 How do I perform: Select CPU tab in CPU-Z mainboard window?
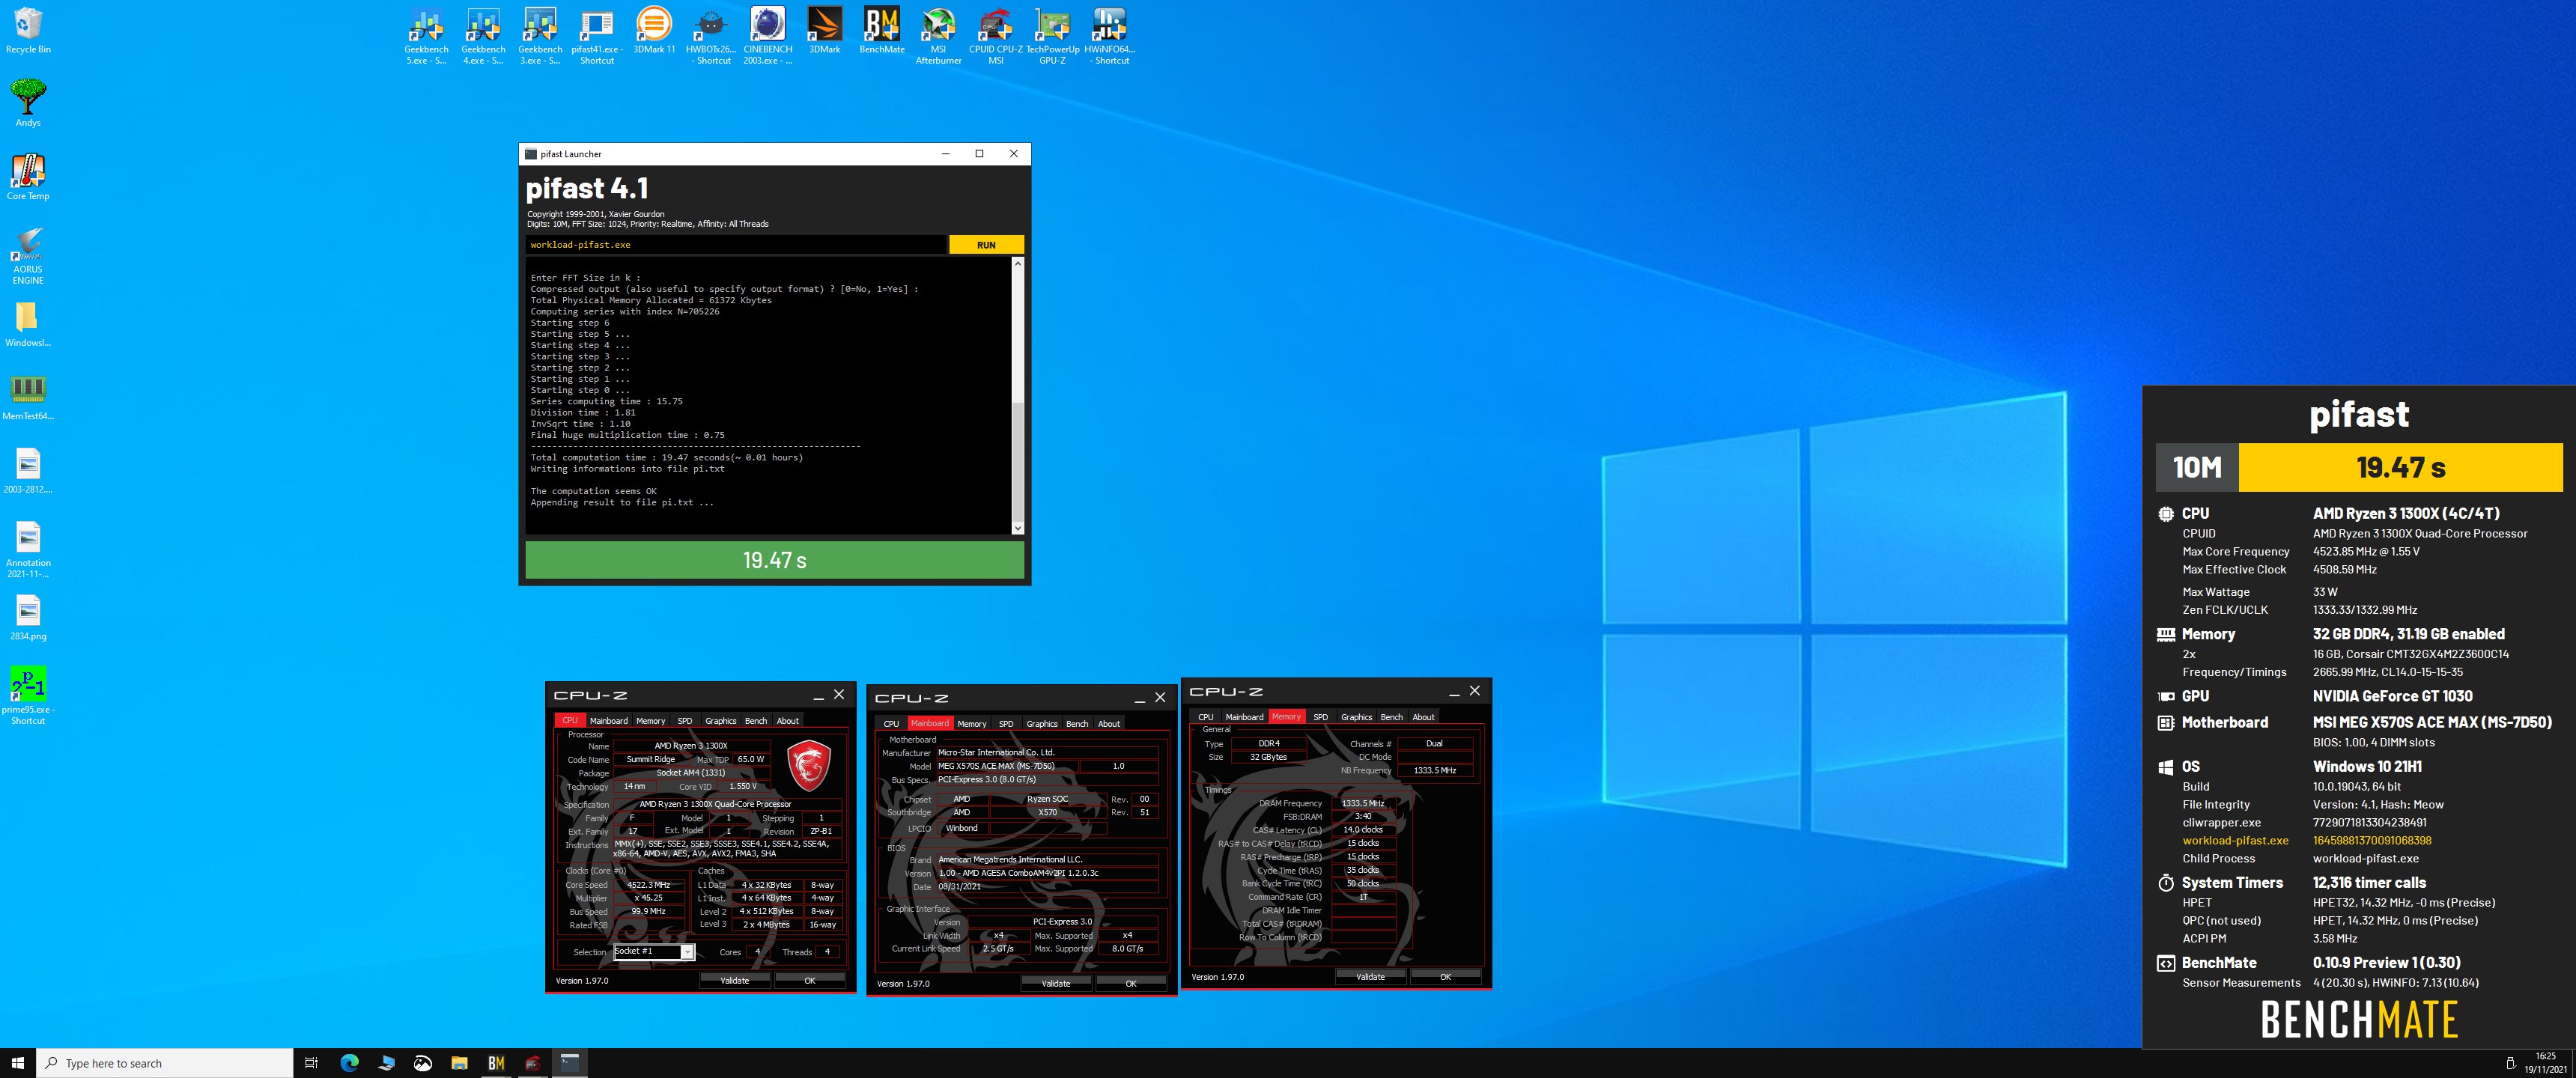tap(891, 723)
